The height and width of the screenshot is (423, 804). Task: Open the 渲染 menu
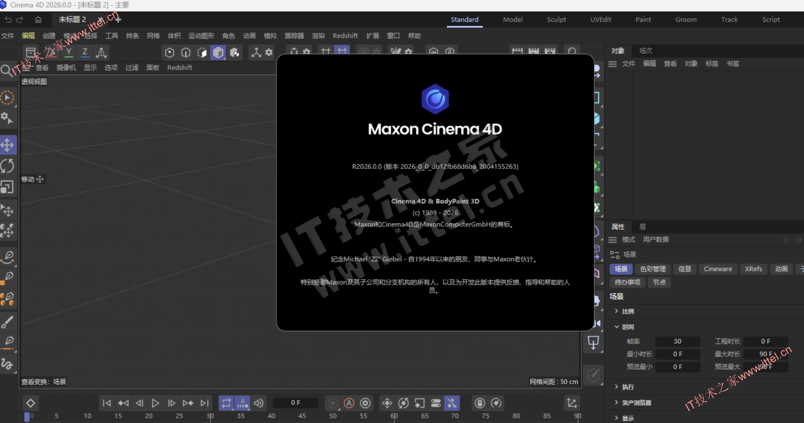318,36
